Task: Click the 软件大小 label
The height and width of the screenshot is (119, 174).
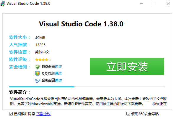Action: point(19,37)
